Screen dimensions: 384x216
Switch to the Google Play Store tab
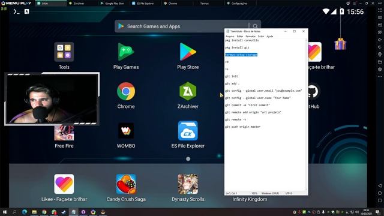coord(113,4)
